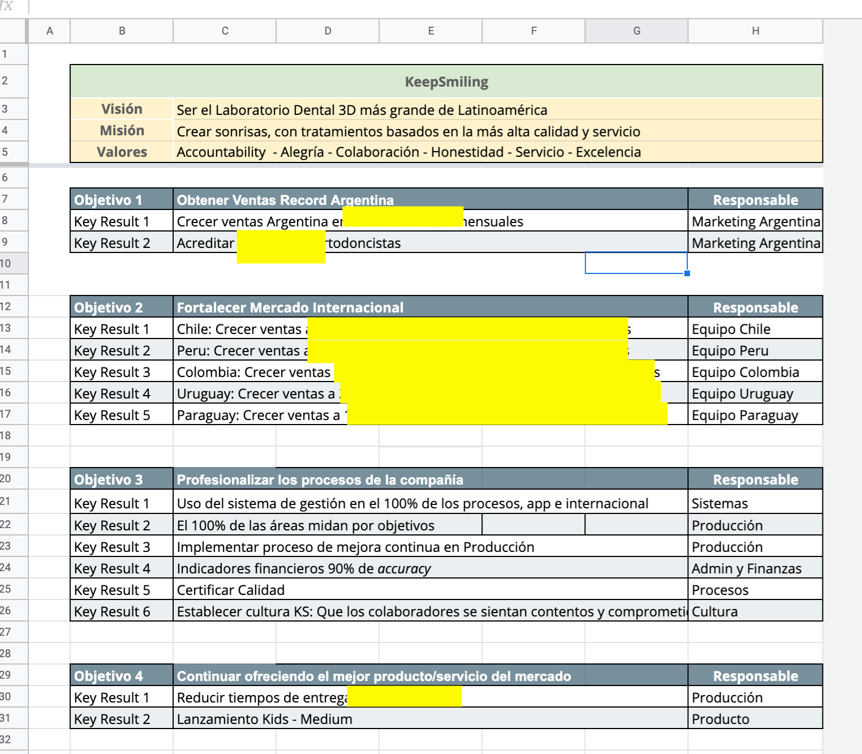Click 'El 100% de las áreas' cell
The image size is (862, 754).
point(327,525)
